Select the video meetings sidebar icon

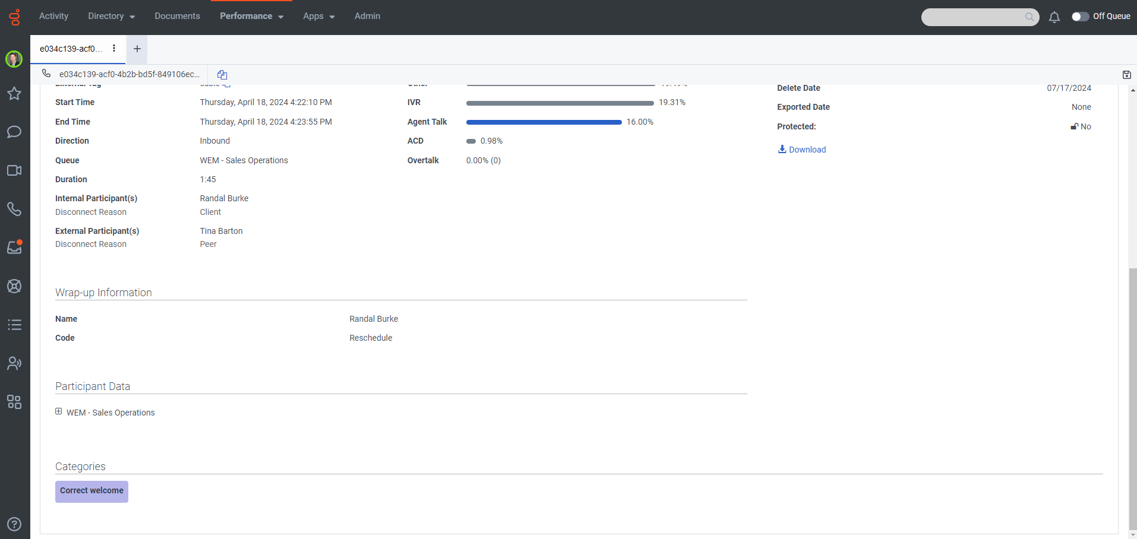(14, 170)
